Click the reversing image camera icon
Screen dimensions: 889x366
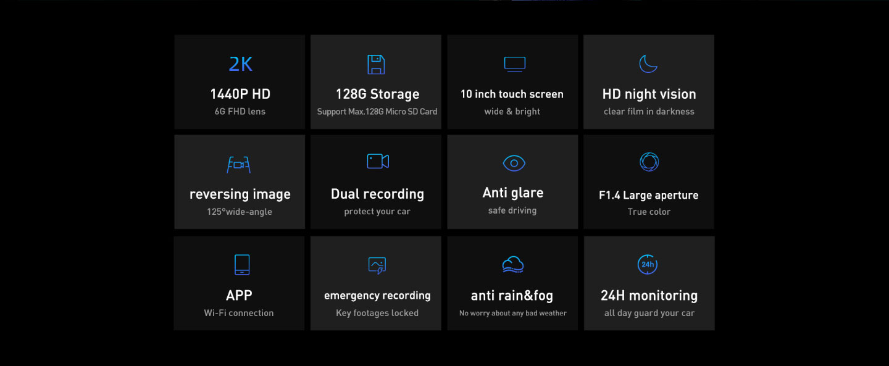tap(238, 164)
